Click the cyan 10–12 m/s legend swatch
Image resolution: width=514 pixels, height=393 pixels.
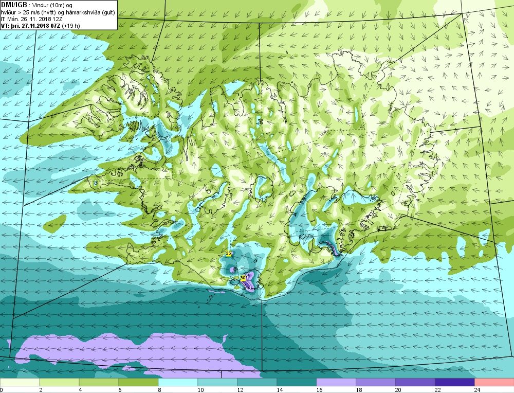[217, 383]
